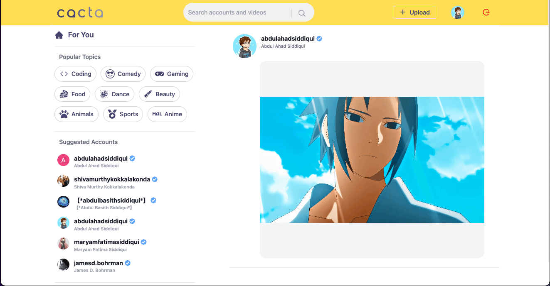Image resolution: width=550 pixels, height=286 pixels.
Task: Open the globe avatar of abdulbasithsiddiqui
Action: click(63, 202)
